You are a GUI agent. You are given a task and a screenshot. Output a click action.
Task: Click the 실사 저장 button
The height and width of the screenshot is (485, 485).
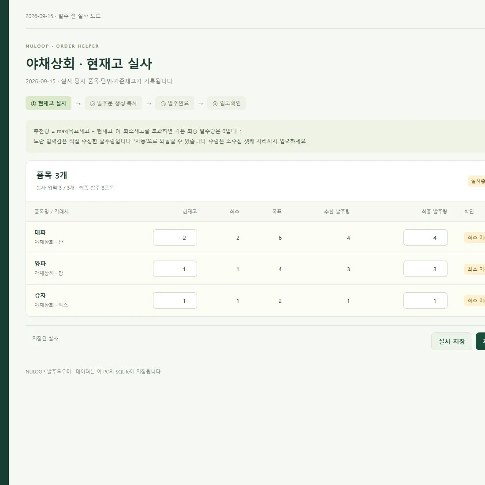(451, 341)
